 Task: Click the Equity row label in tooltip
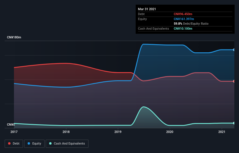[x=142, y=19]
